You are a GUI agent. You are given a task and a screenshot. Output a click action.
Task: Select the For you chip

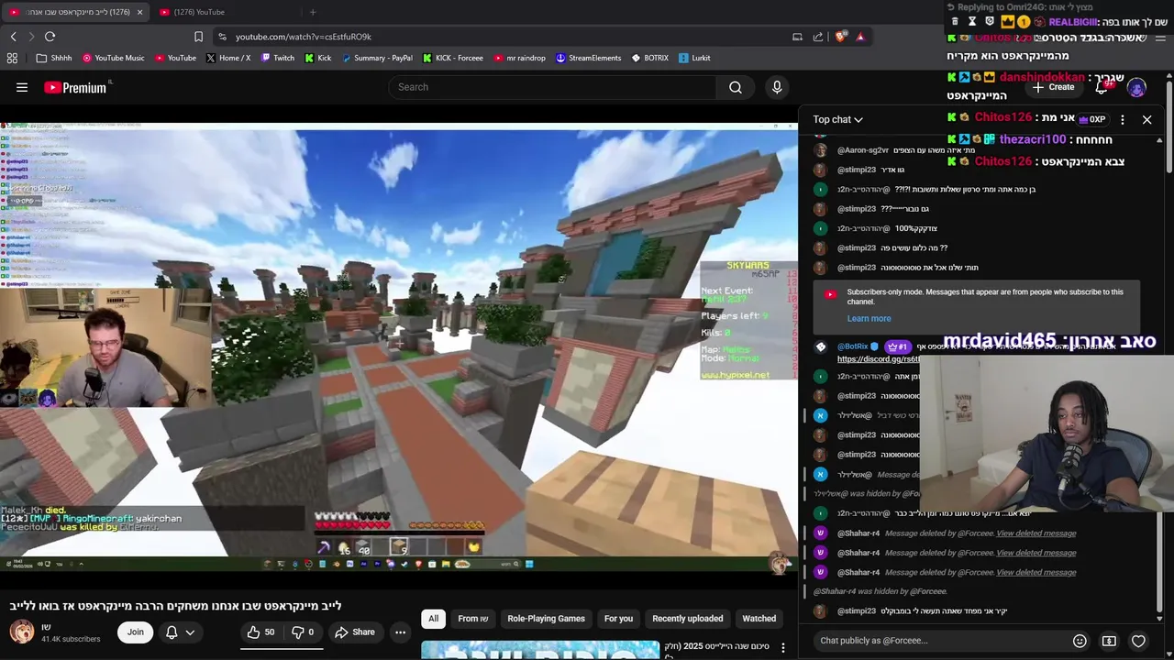point(618,619)
